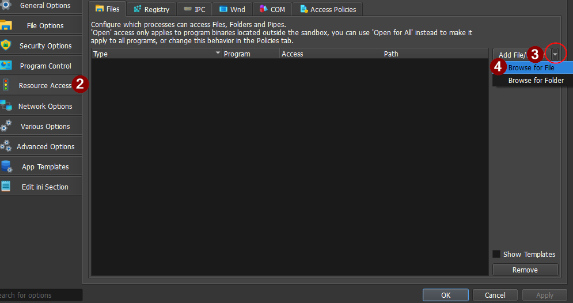Click the Resource Access traffic light icon
The width and height of the screenshot is (573, 303).
(x=6, y=85)
